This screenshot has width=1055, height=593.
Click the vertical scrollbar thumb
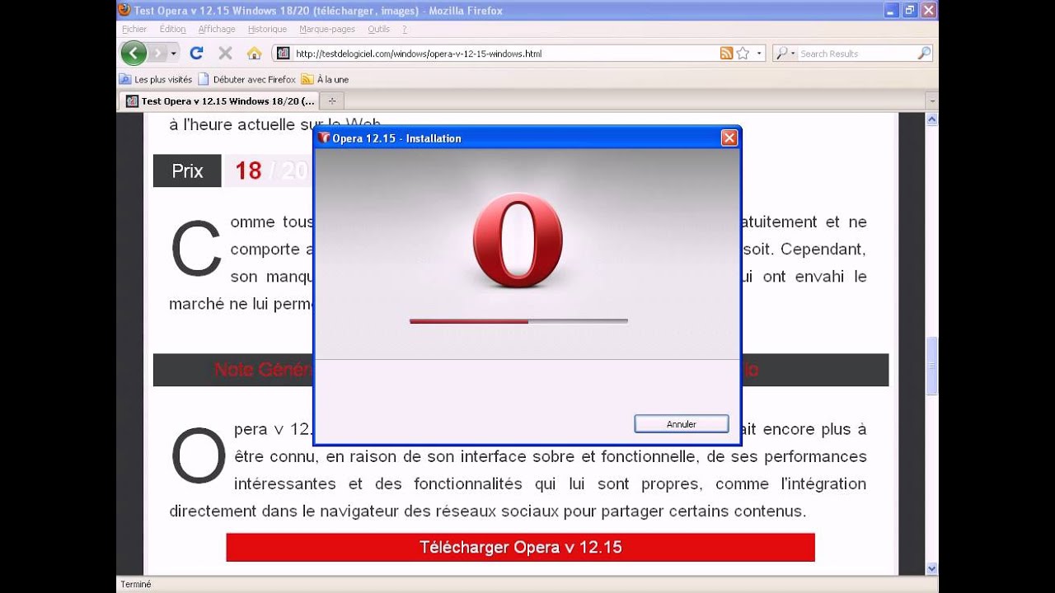click(932, 367)
